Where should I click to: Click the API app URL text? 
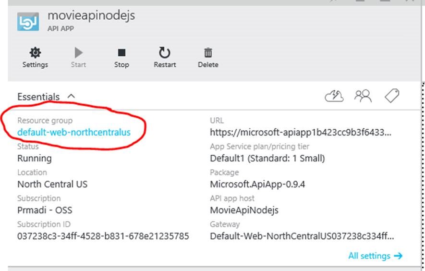click(x=301, y=132)
